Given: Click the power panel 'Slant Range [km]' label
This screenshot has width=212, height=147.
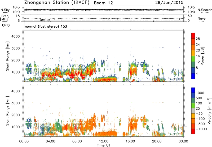Looking at the screenshot, I should [7, 56].
